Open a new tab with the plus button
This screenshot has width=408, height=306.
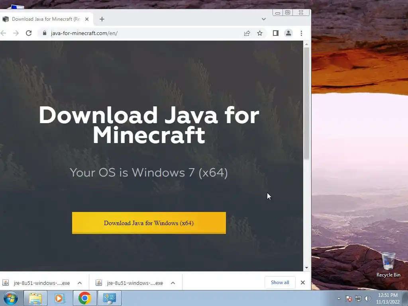(x=102, y=19)
